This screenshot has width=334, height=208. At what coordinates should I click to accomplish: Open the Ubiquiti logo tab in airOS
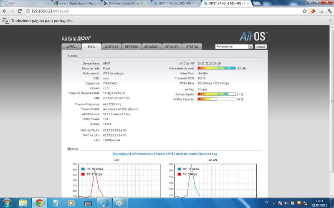(71, 47)
